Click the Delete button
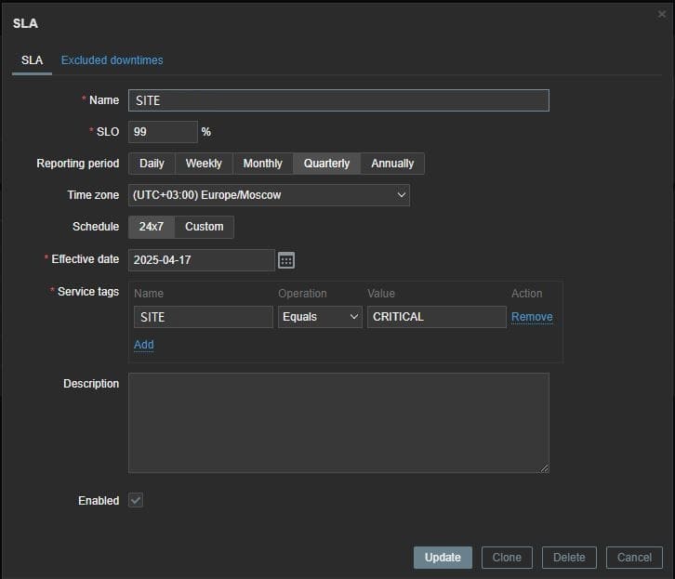675x579 pixels. (569, 558)
